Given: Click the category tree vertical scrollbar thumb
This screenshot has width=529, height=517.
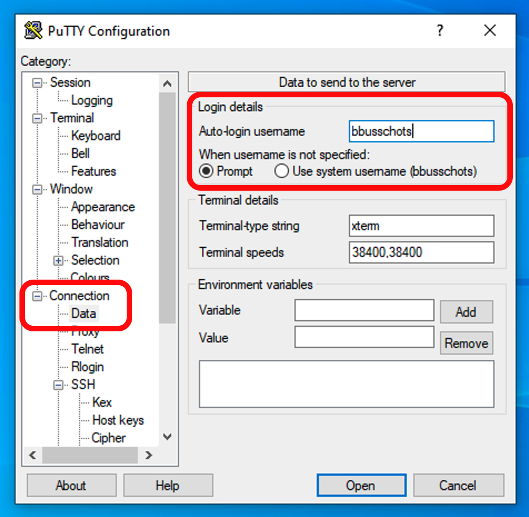Looking at the screenshot, I should (x=167, y=207).
